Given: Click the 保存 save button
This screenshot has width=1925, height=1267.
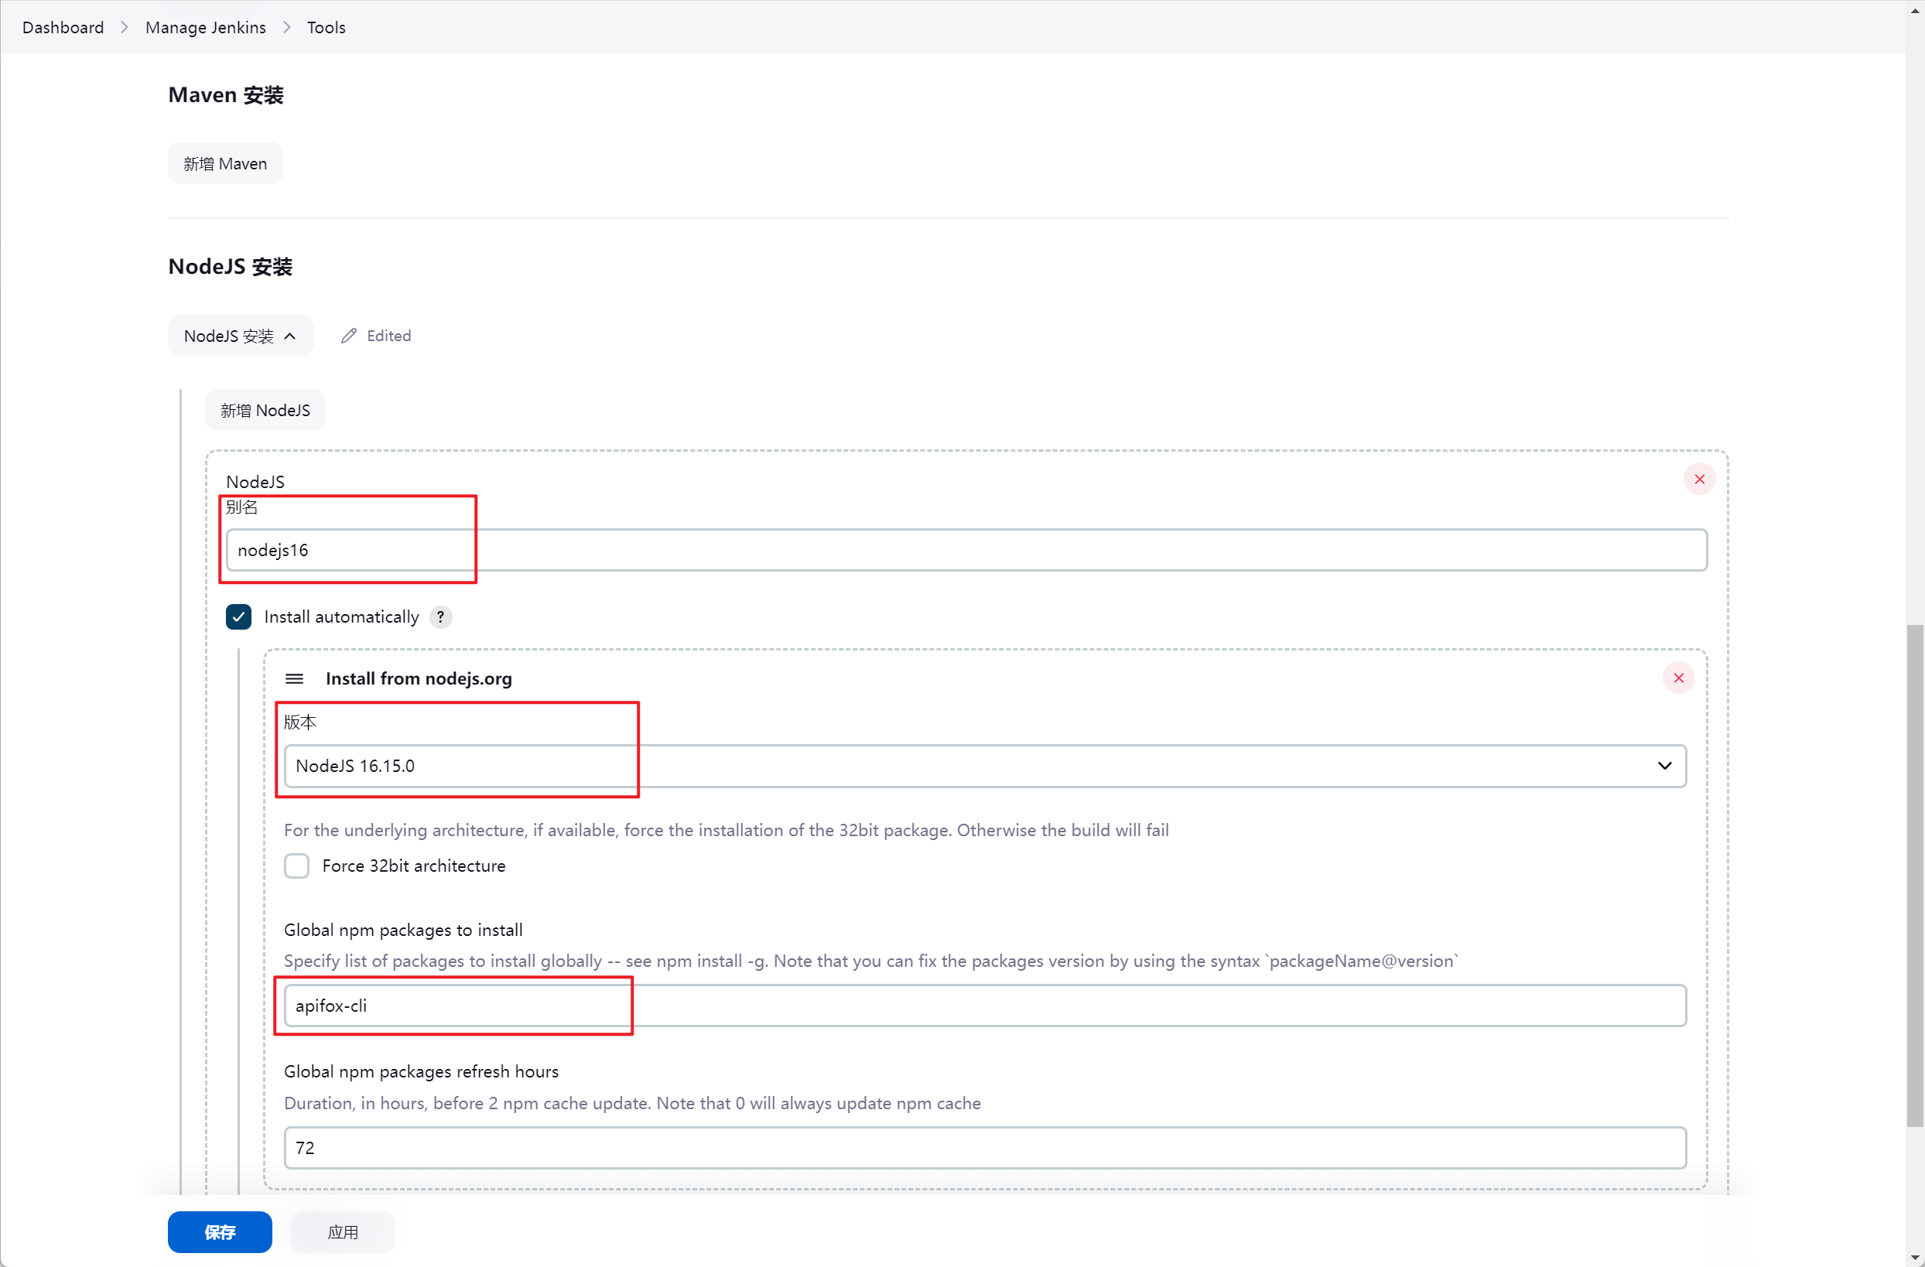Looking at the screenshot, I should (x=219, y=1231).
